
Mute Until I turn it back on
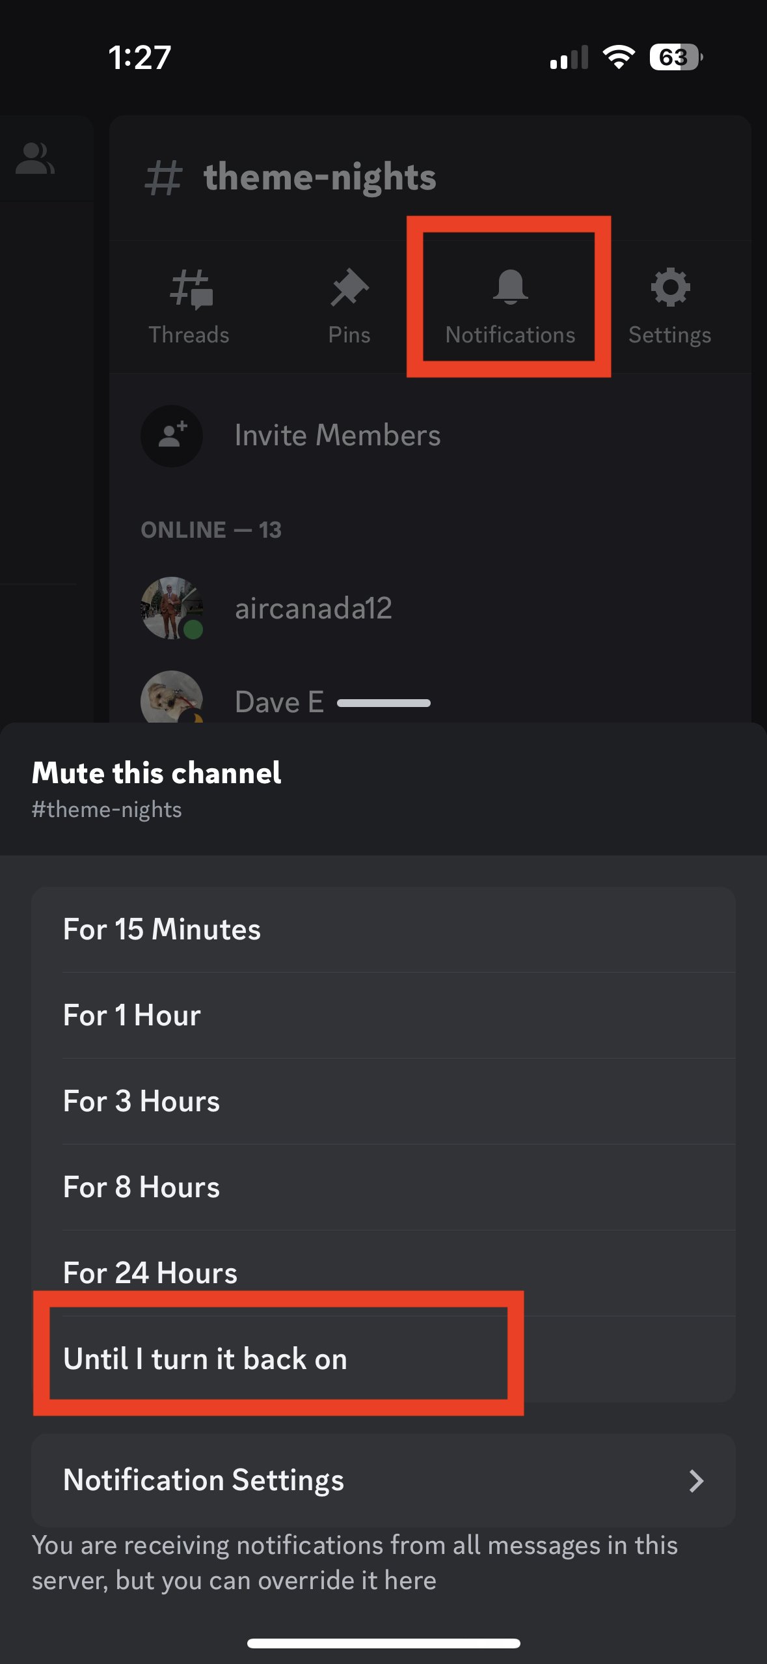[383, 1359]
